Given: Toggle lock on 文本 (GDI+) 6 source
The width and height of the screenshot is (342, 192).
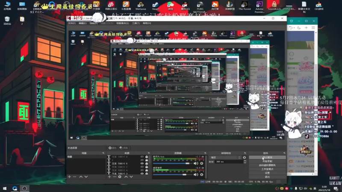Looking at the screenshot, I should 147,157.
